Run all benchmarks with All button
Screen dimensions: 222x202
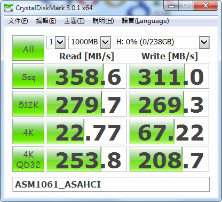click(28, 48)
